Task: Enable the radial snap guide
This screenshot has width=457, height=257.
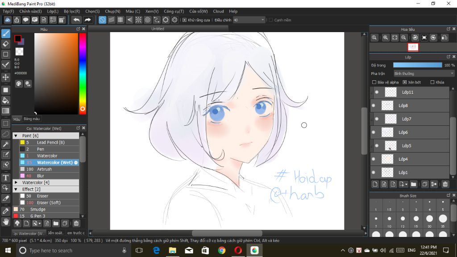Action: [x=138, y=20]
